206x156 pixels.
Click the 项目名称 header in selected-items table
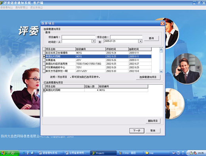pos(65,86)
